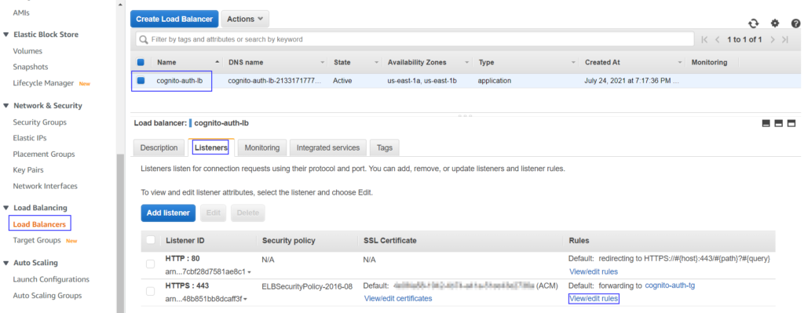Collapse the Elastic Block Store section
The width and height of the screenshot is (804, 313).
tap(6, 35)
